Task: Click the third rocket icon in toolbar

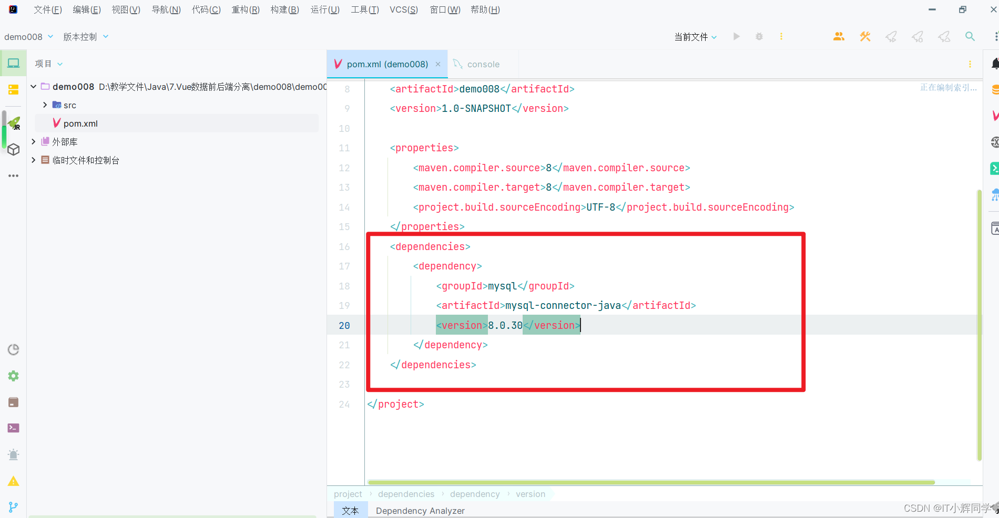Action: [x=944, y=37]
